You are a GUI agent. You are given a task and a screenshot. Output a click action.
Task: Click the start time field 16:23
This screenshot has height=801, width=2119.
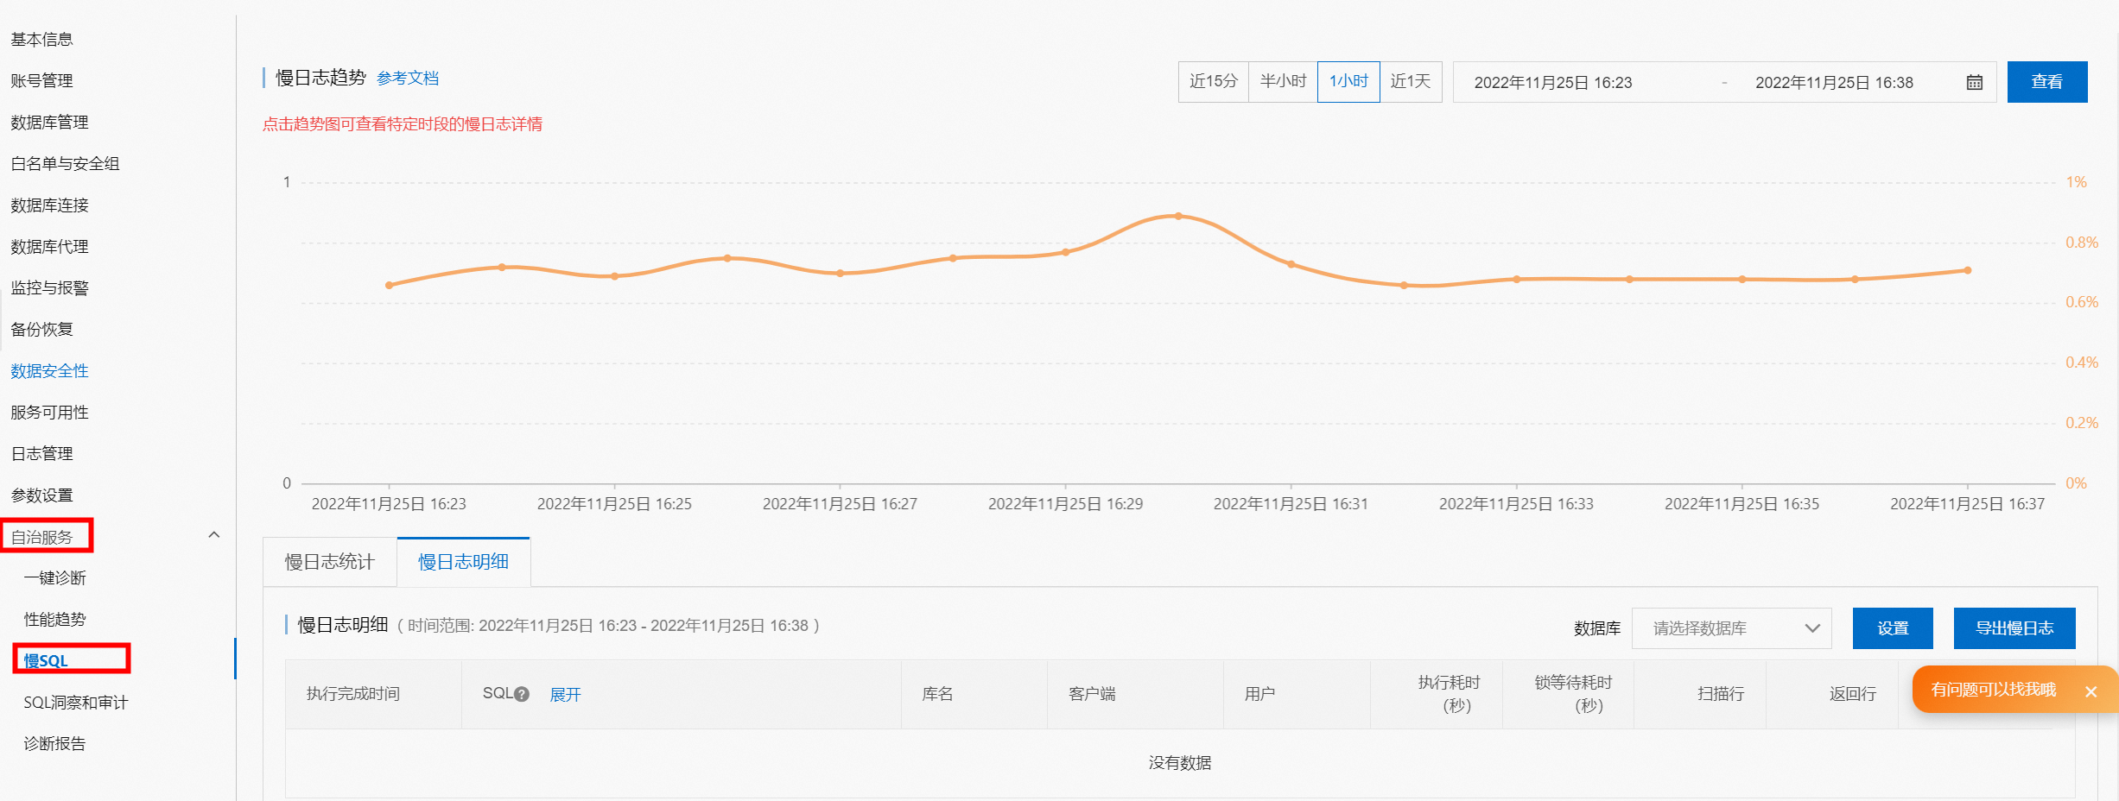[x=1552, y=83]
